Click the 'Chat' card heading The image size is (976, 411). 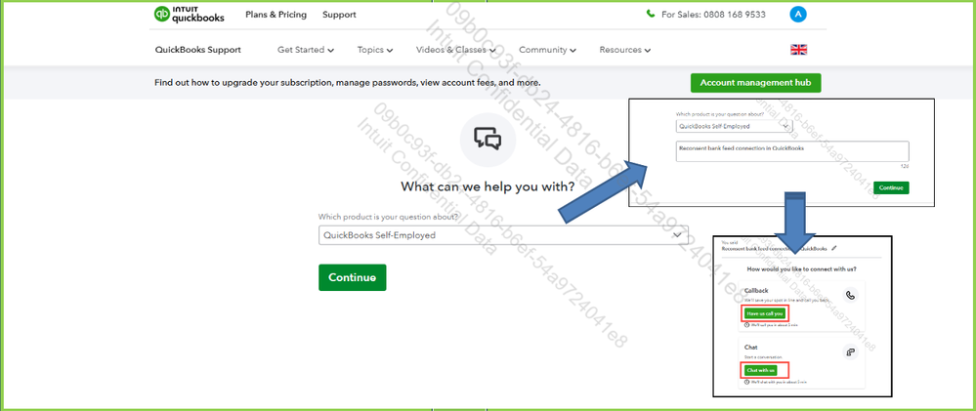(750, 347)
